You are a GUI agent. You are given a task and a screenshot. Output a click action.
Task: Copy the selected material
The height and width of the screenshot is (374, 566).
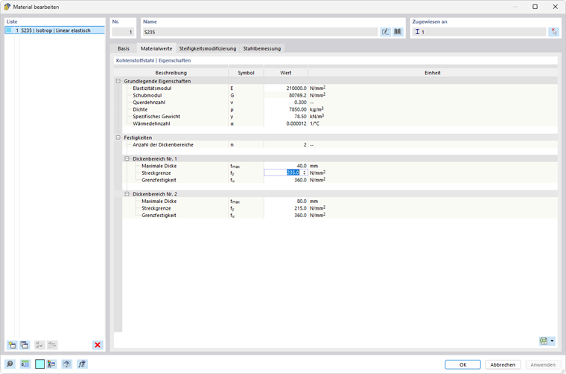[24, 345]
